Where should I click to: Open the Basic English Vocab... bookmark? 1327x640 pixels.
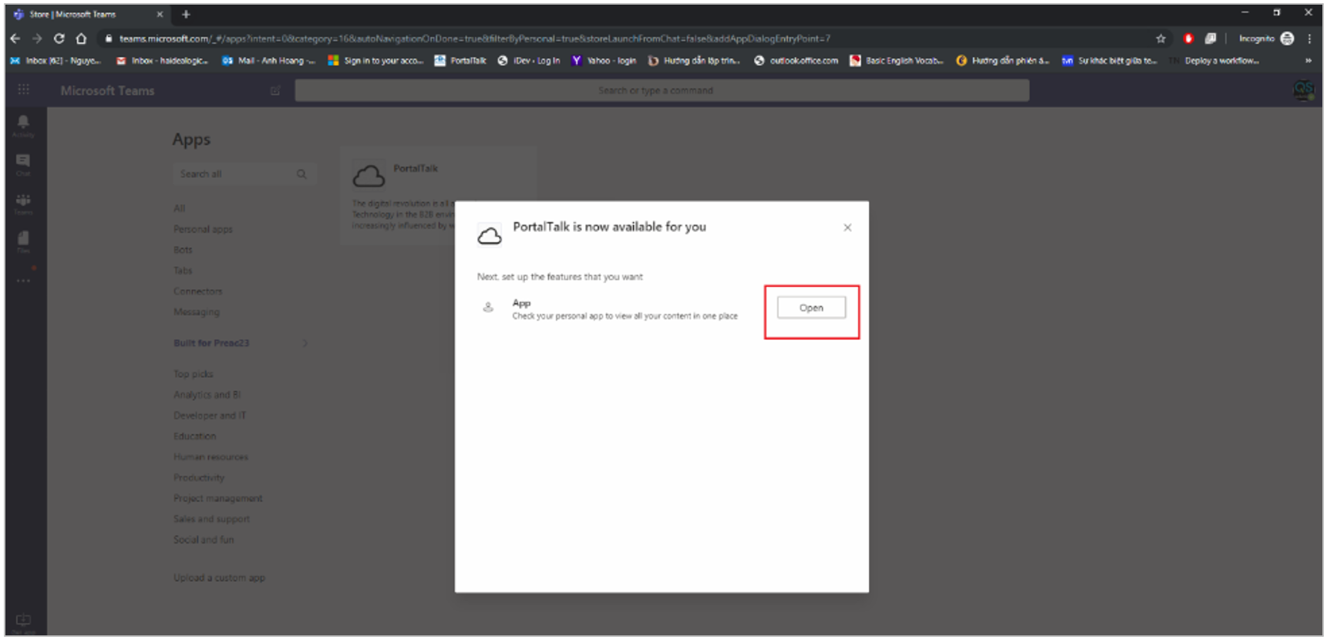[897, 60]
